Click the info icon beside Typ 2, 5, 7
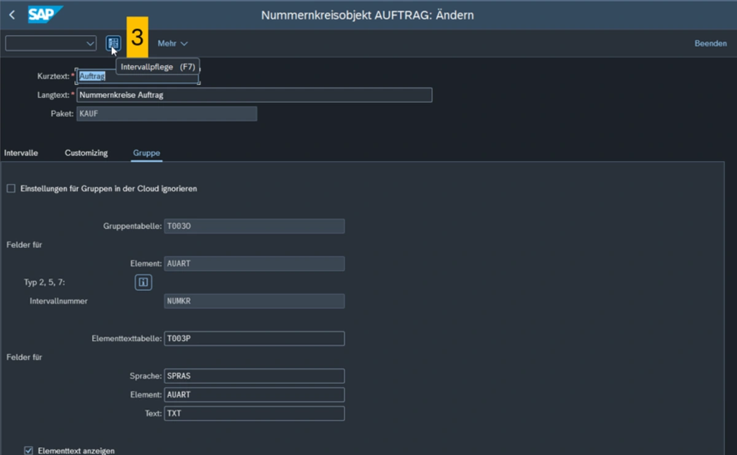Screen dimensions: 737x455 click(143, 282)
